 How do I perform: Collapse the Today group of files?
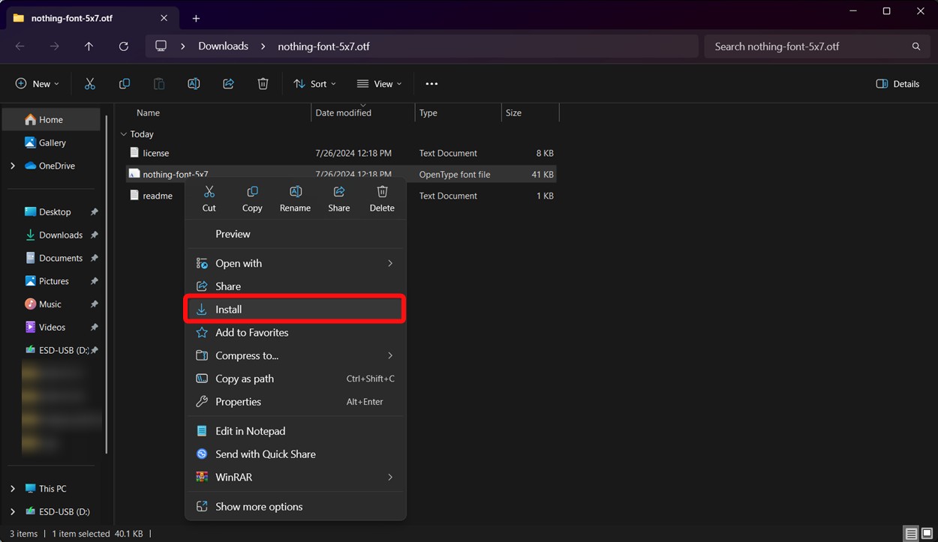point(123,134)
